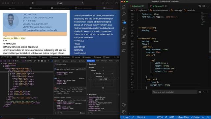Open the Network inspector tab
Viewport: 211px width, 119px height.
click(54, 57)
